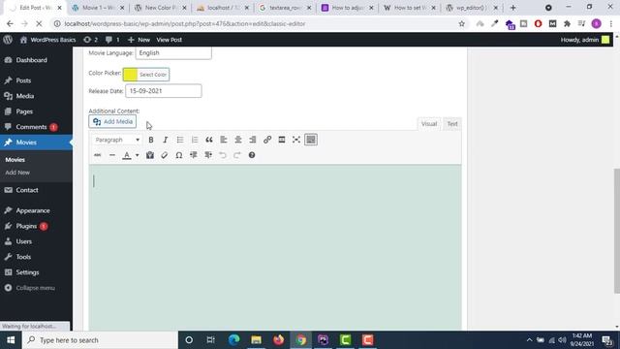Switch to the Visual editor tab
Screen dimensions: 620x349
click(x=429, y=124)
